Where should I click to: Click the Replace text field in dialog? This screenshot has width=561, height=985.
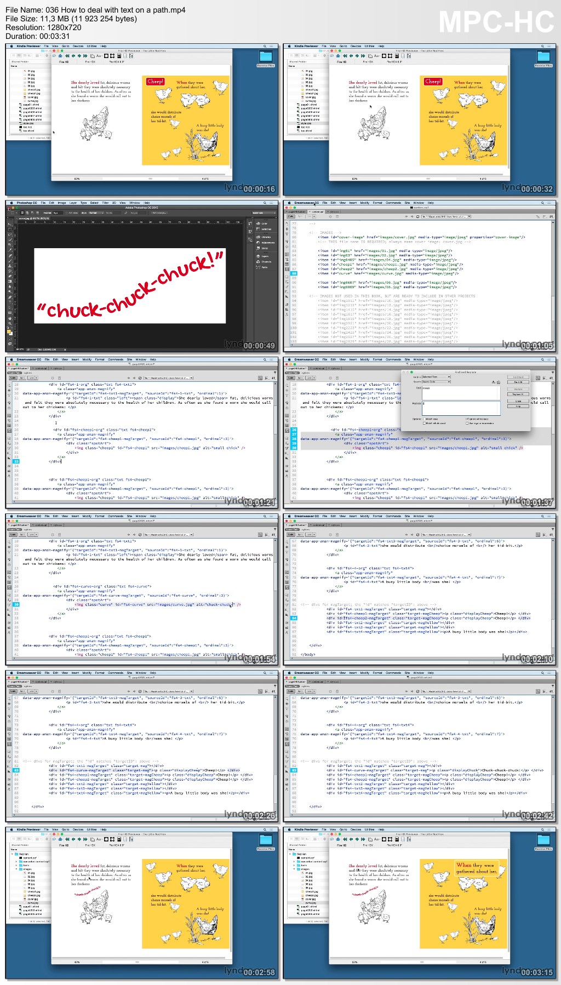461,409
